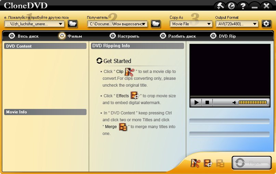Select the Весь диск mode
276x174 pixels.
coord(23,36)
